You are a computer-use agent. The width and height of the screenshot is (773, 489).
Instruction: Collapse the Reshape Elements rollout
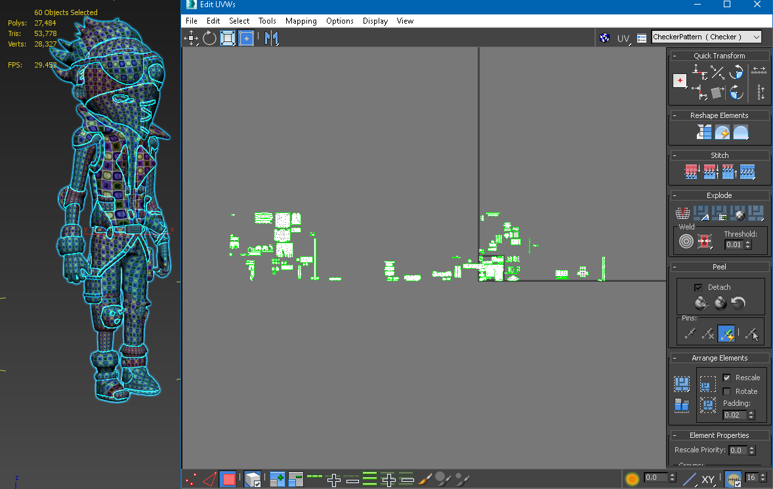675,115
